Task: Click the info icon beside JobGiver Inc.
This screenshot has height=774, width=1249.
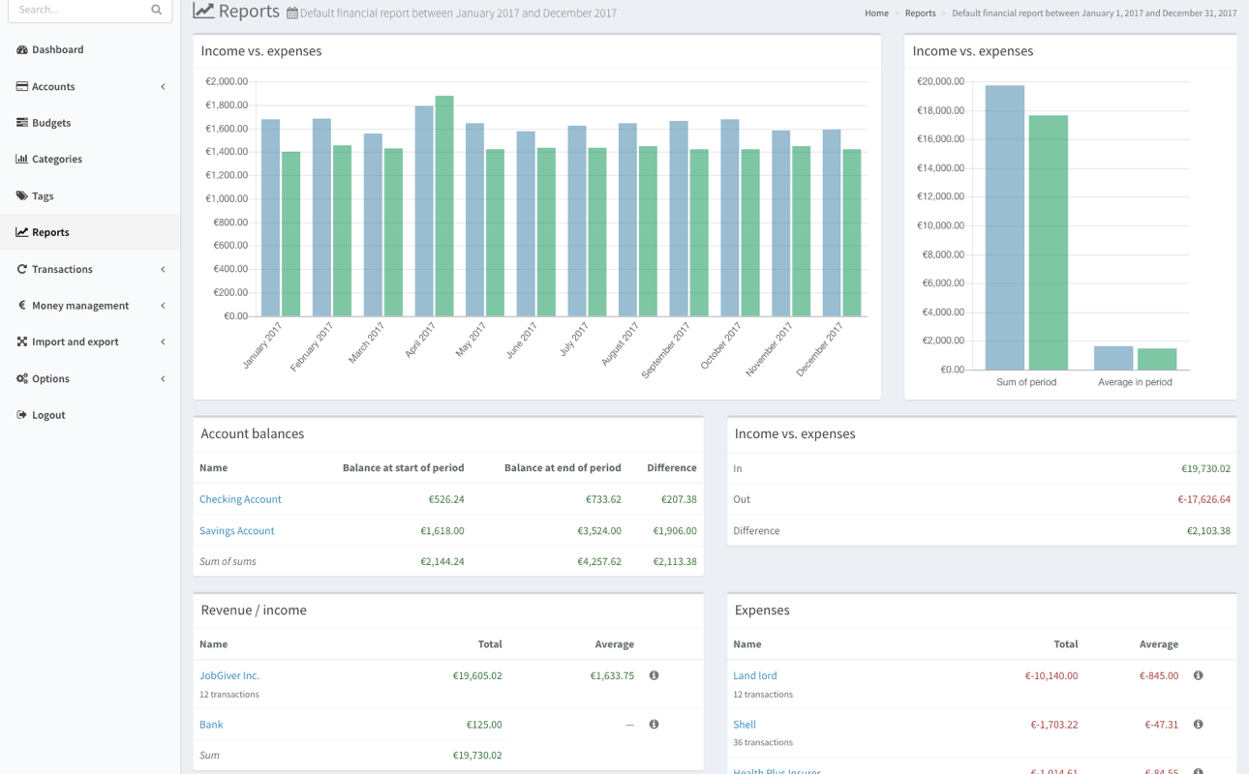Action: [x=654, y=675]
